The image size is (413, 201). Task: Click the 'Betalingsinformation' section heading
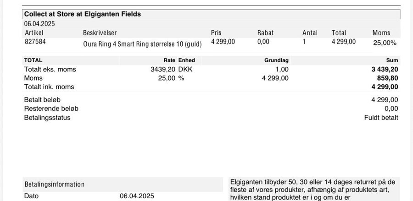[54, 184]
